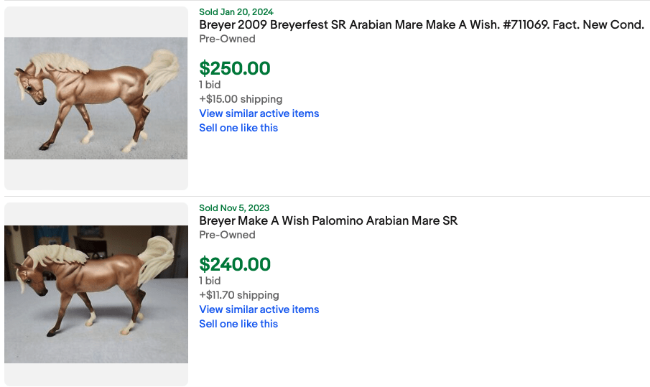This screenshot has height=387, width=650.
Task: Click the $250.00 sold price
Action: [x=235, y=68]
